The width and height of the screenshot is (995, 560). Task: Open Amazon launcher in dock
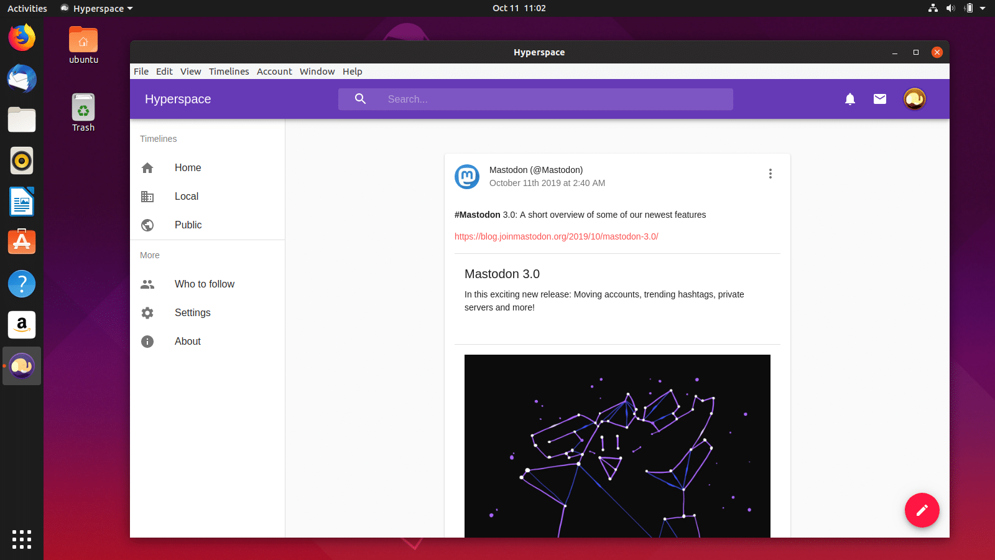pyautogui.click(x=22, y=325)
